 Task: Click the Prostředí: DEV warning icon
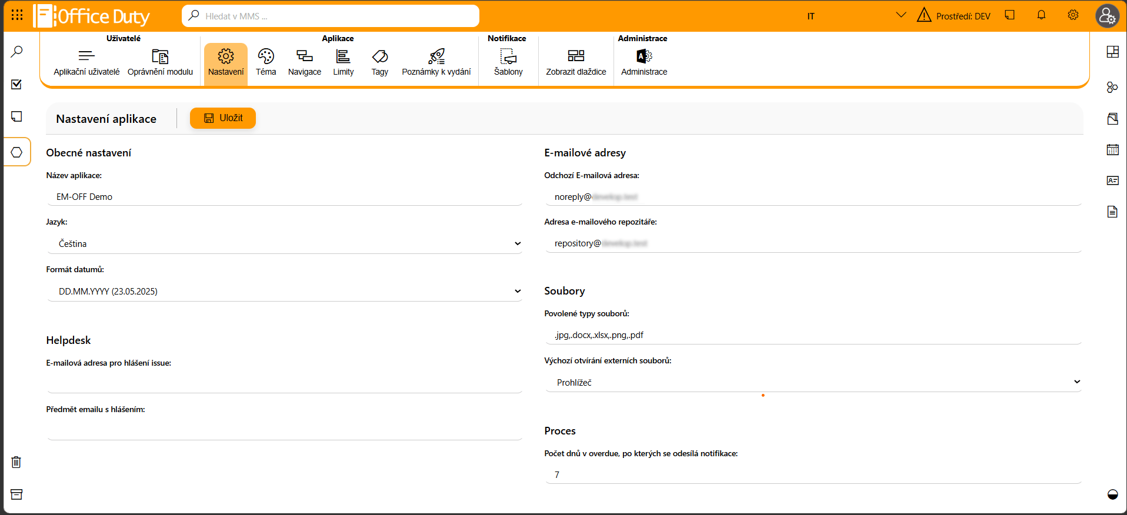point(924,15)
